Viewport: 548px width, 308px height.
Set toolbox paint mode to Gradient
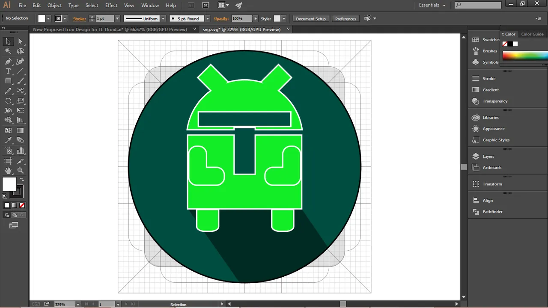(14, 205)
